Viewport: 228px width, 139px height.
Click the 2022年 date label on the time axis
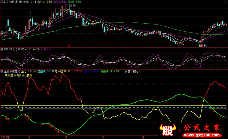click(5, 137)
